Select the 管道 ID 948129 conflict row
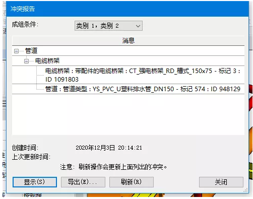The width and height of the screenshot is (253, 199). coord(128,89)
